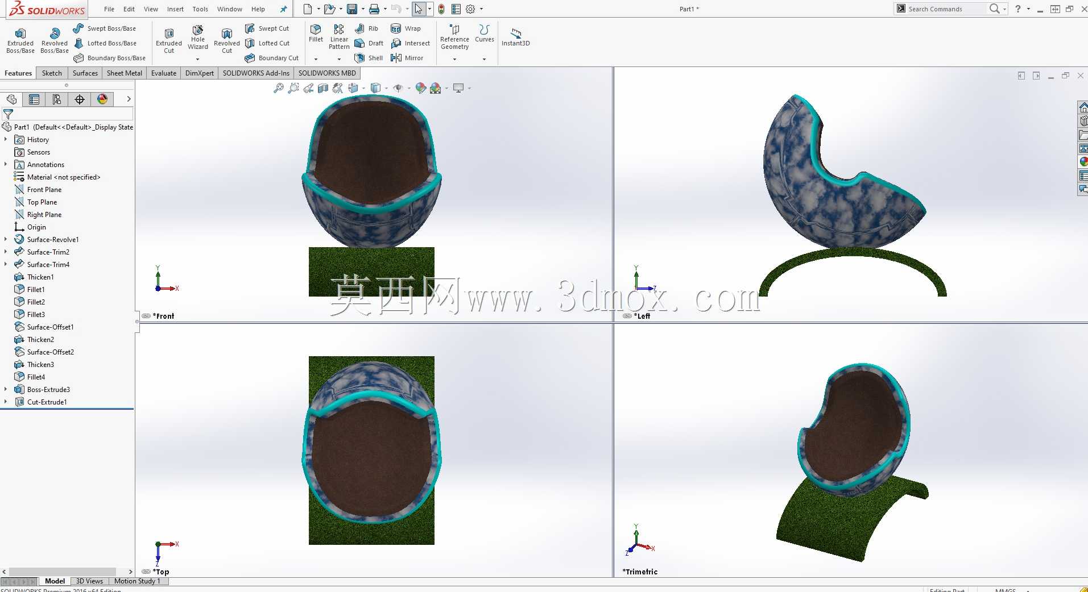Toggle the Select cursor tool

tap(419, 9)
